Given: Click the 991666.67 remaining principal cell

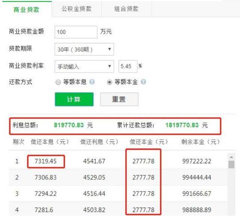Looking at the screenshot, I should pyautogui.click(x=196, y=194).
